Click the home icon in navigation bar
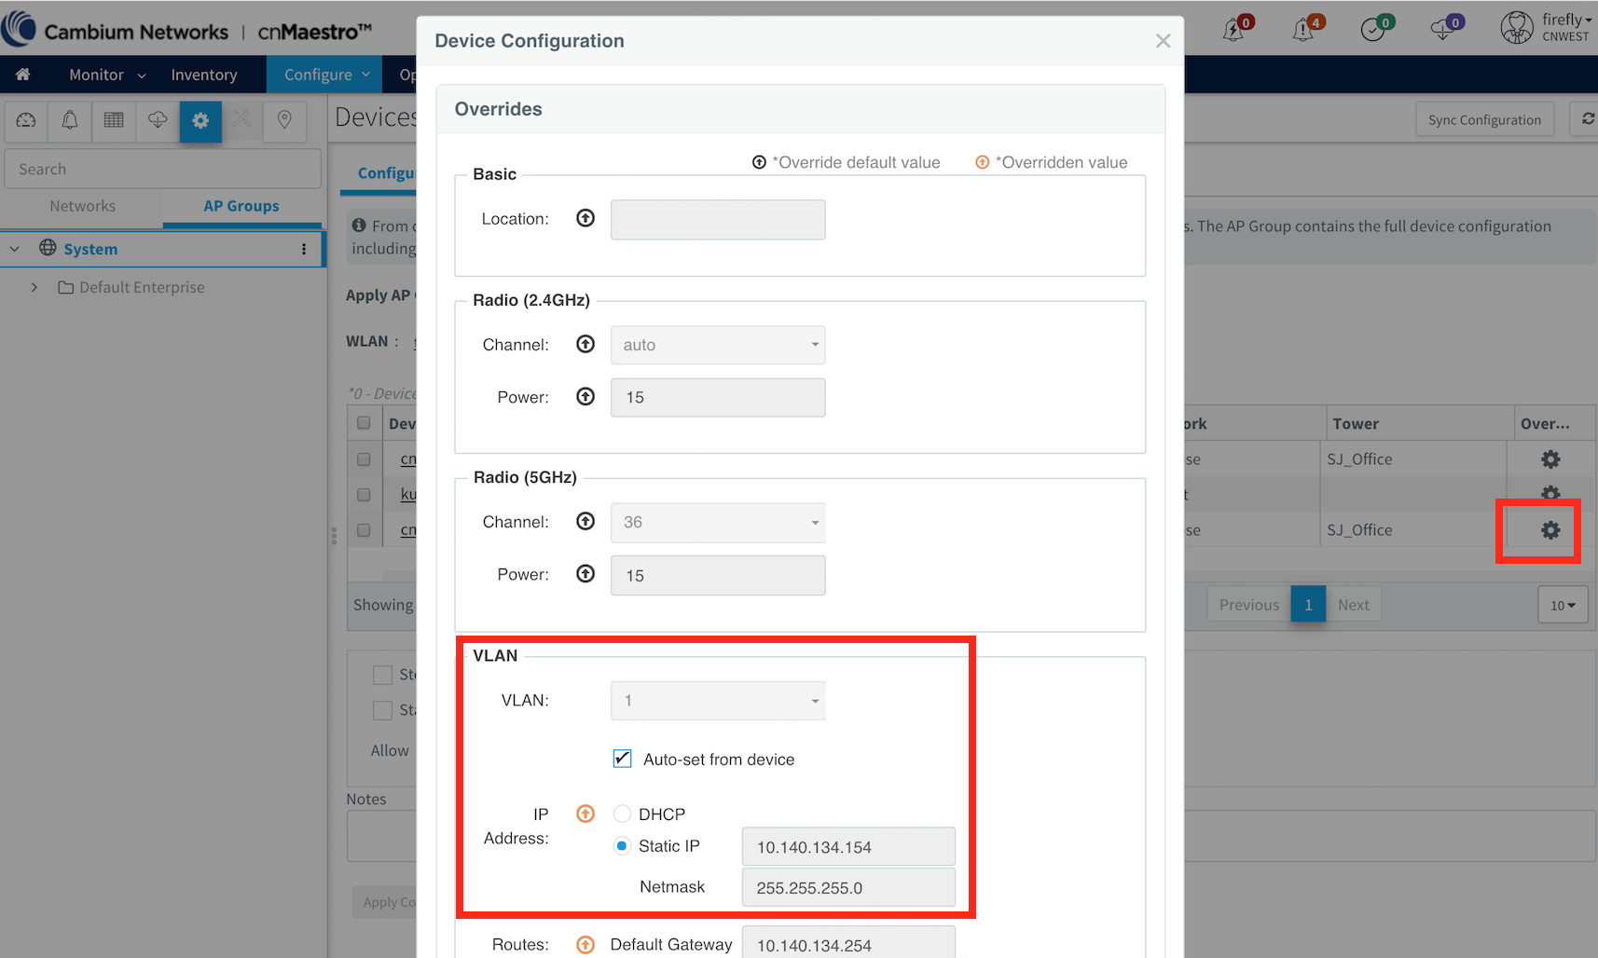Image resolution: width=1598 pixels, height=958 pixels. tap(23, 75)
